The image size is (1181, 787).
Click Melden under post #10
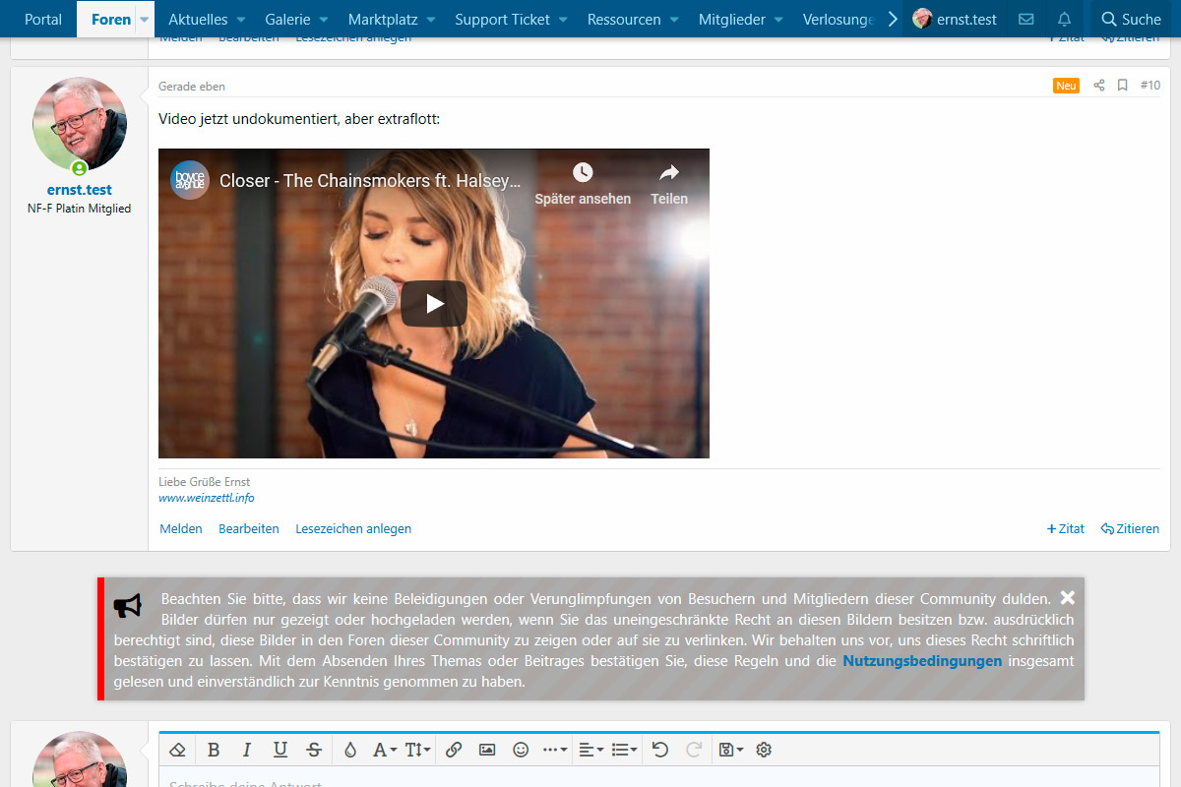click(x=181, y=528)
